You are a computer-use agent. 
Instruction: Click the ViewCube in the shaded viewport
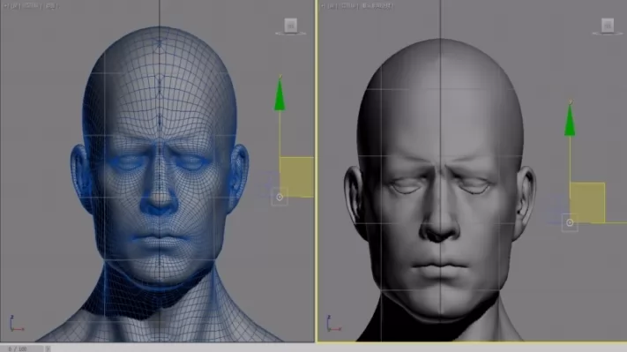pos(608,26)
